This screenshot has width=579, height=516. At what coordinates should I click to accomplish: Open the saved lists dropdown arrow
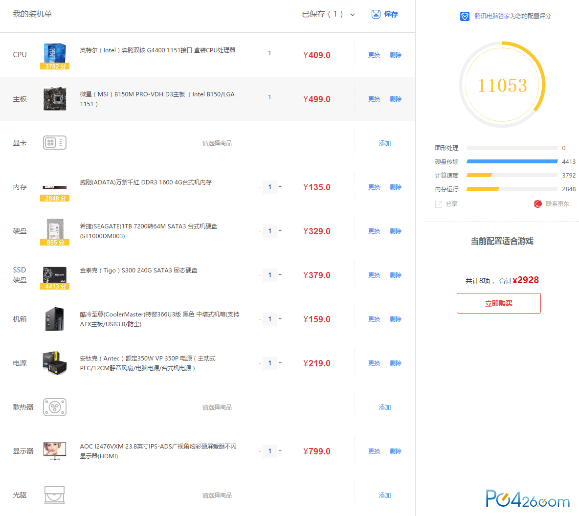pos(353,15)
